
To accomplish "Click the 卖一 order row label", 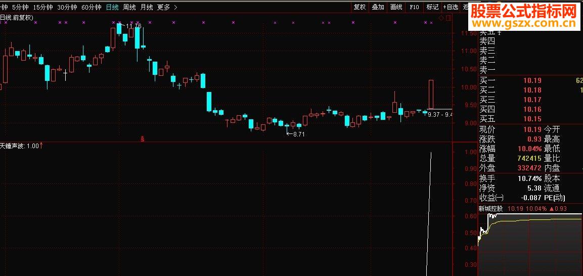I will coord(487,70).
